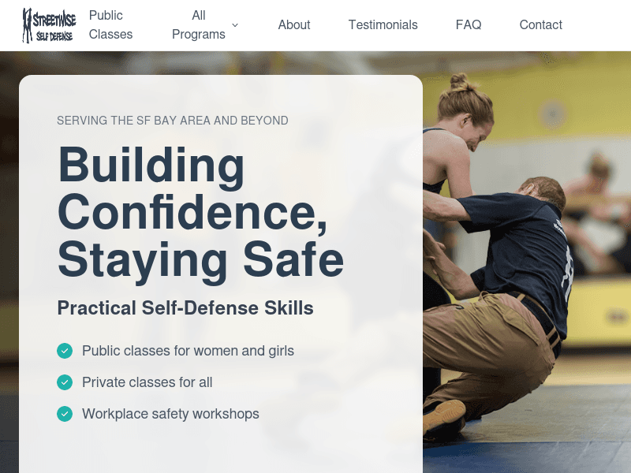Click the checkmark beside workplace safety workshops
The image size is (631, 473).
pos(65,414)
